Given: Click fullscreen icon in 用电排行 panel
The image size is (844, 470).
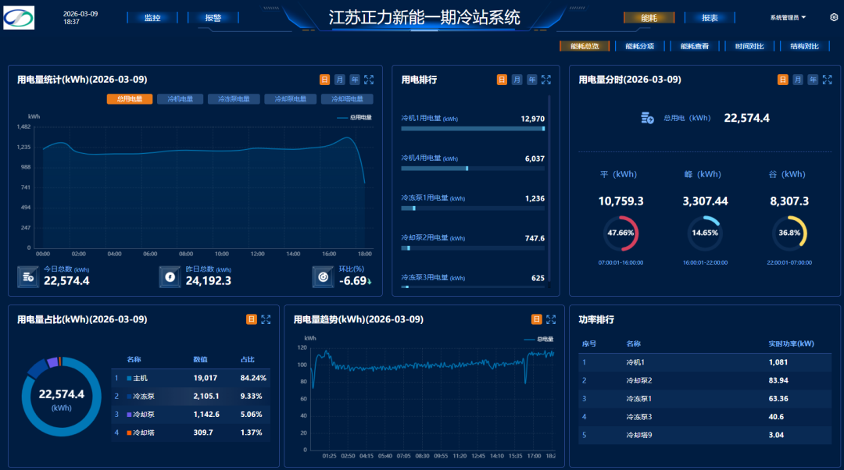Looking at the screenshot, I should pyautogui.click(x=546, y=80).
